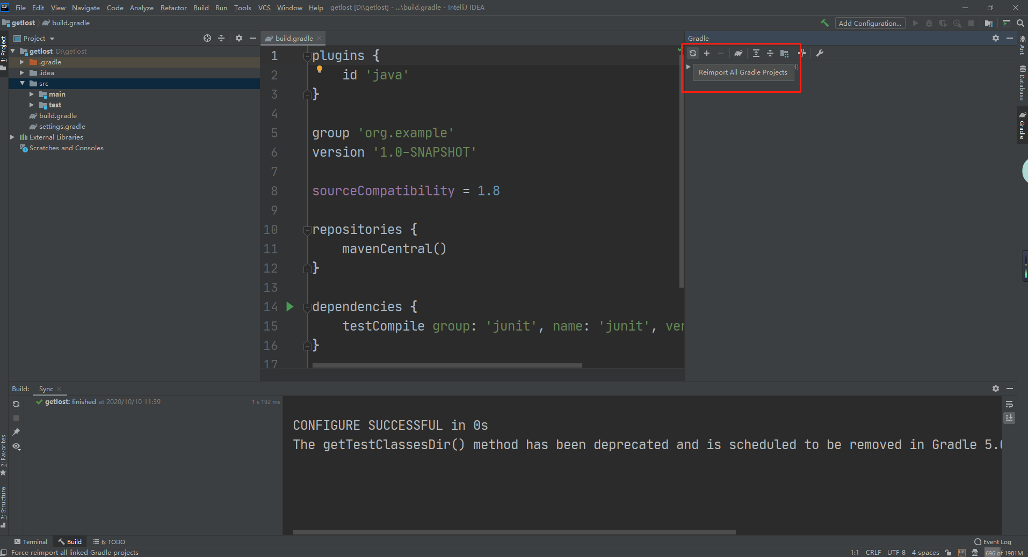Toggle soft-wrap in Build output
This screenshot has width=1028, height=557.
(1009, 404)
